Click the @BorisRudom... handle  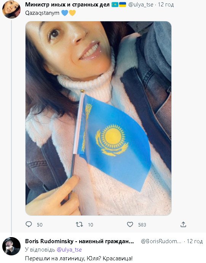[x=161, y=241]
